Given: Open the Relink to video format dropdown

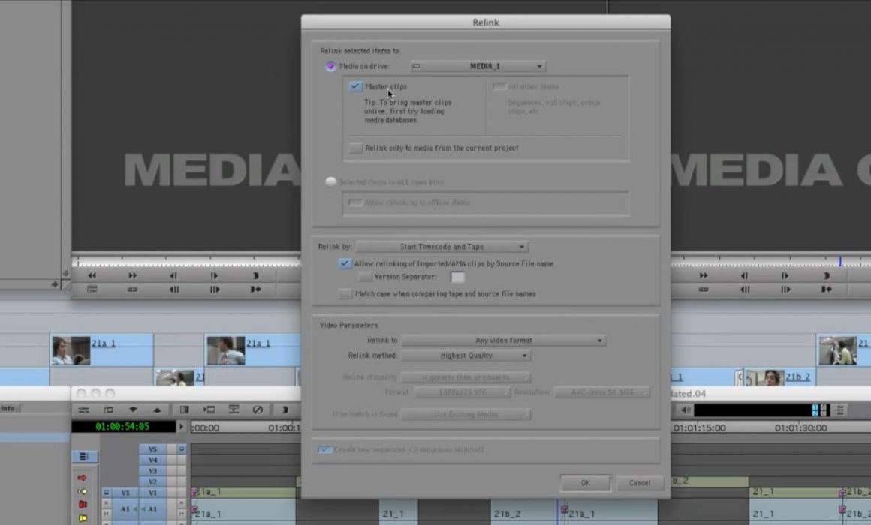Looking at the screenshot, I should coord(503,340).
